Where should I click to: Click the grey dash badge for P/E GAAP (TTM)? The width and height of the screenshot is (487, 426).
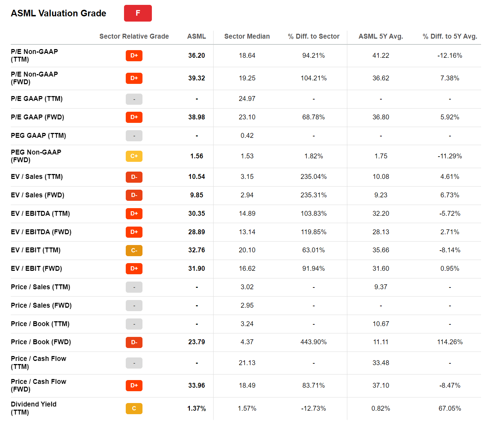click(134, 99)
